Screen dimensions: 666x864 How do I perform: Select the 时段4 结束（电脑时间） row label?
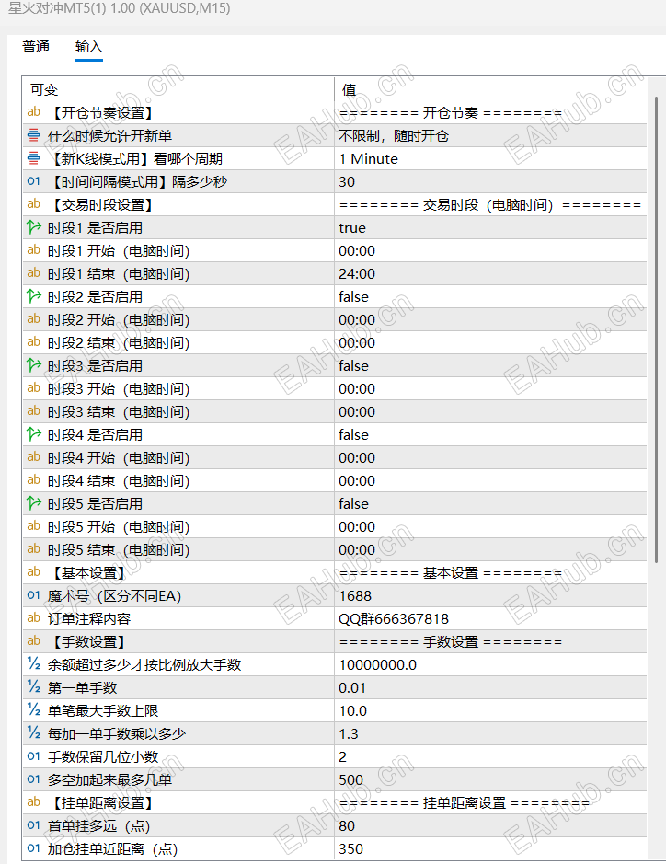pyautogui.click(x=119, y=481)
